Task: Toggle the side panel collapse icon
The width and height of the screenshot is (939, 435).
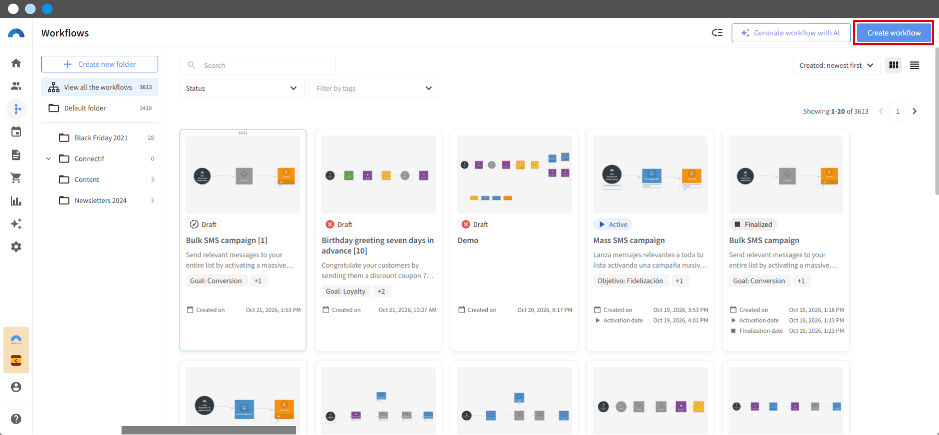Action: point(717,33)
